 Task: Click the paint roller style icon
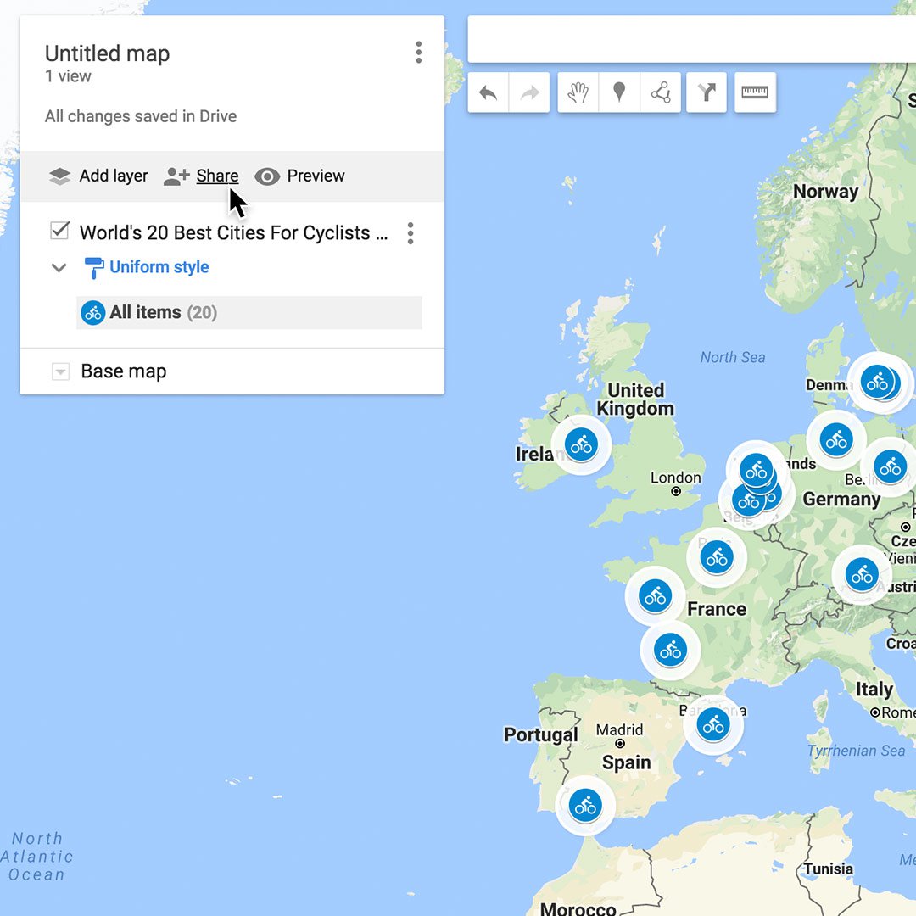click(93, 267)
